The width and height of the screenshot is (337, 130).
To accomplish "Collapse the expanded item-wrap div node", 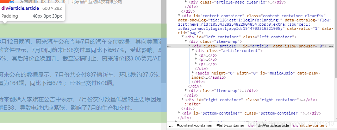I will (186, 41).
